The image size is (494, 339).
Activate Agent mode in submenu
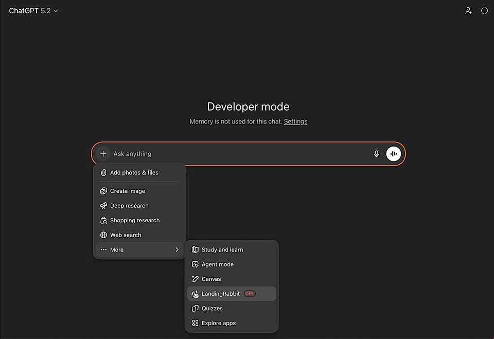217,264
